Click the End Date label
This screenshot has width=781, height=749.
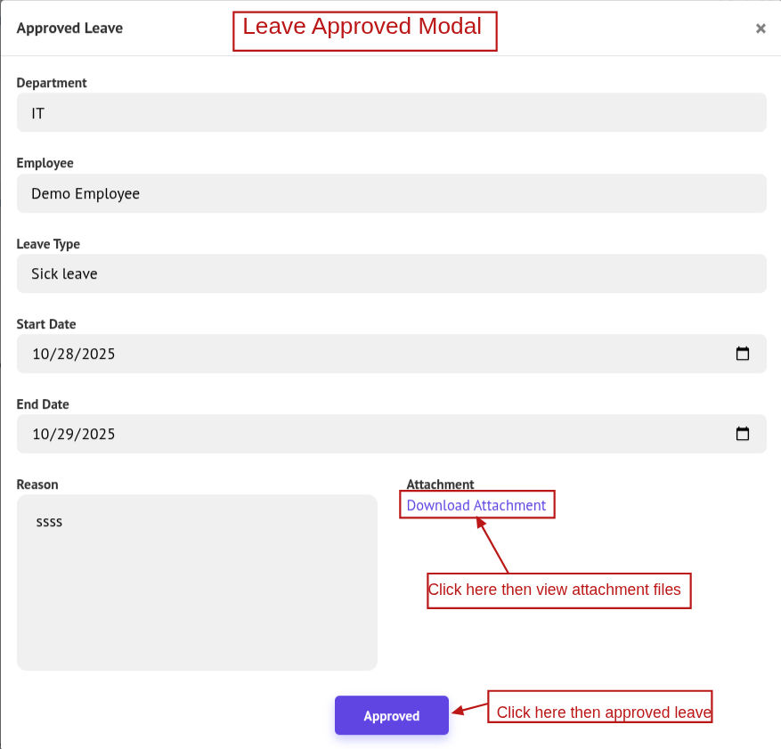coord(43,403)
